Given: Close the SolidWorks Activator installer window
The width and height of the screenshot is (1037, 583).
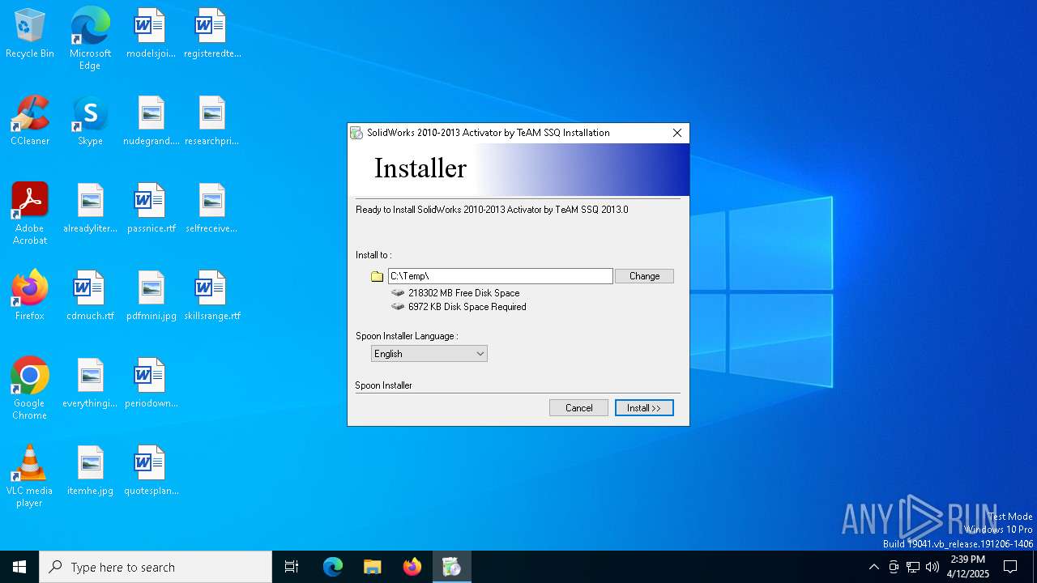Looking at the screenshot, I should [677, 133].
